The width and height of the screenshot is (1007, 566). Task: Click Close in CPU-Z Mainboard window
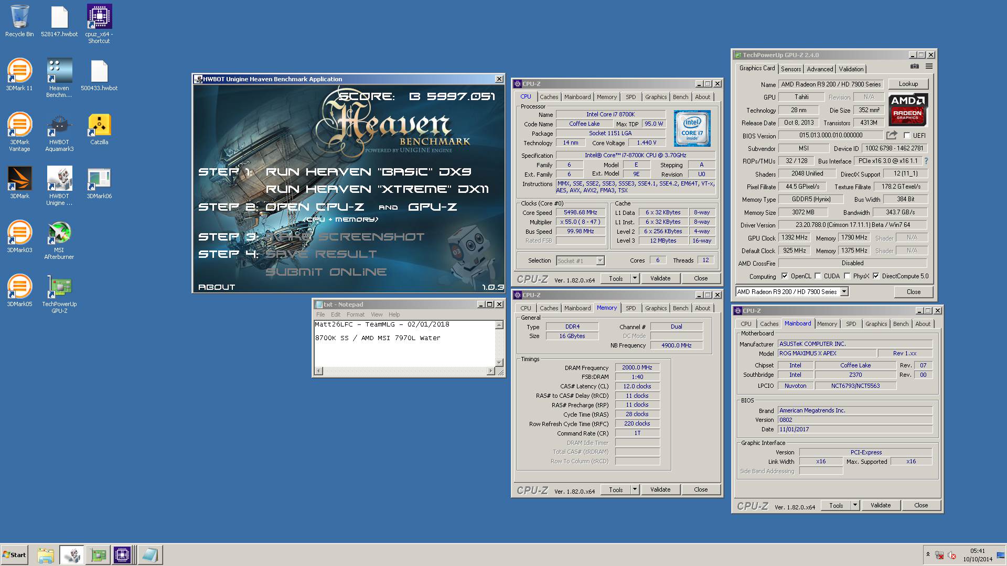(x=921, y=505)
